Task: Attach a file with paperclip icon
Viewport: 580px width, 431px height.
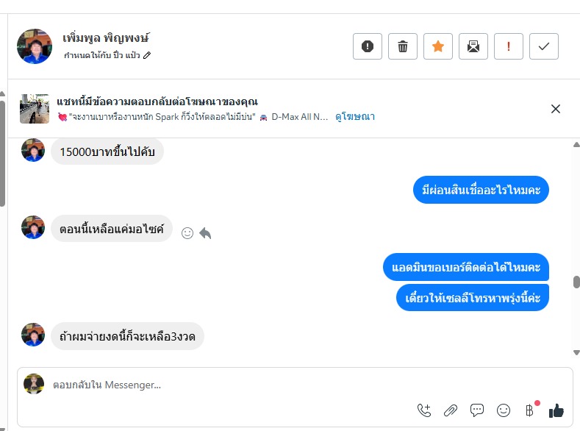Action: (451, 410)
